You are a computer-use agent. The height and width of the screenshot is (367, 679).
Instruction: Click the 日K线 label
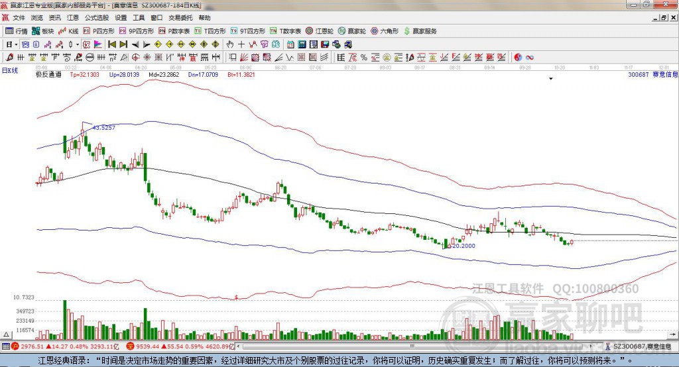tap(9, 70)
